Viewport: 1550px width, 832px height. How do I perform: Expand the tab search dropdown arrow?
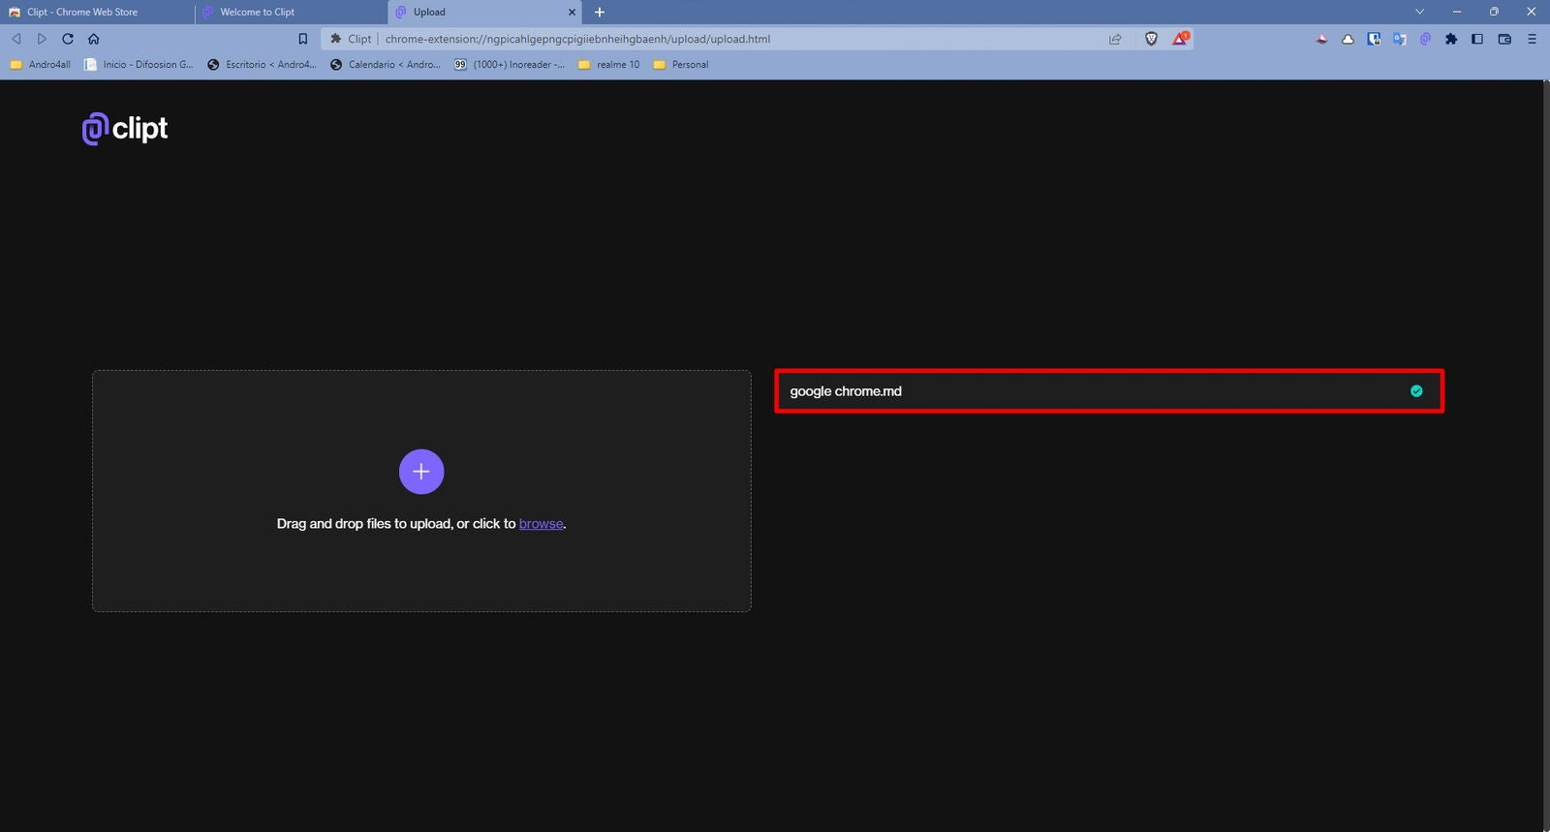(x=1419, y=12)
